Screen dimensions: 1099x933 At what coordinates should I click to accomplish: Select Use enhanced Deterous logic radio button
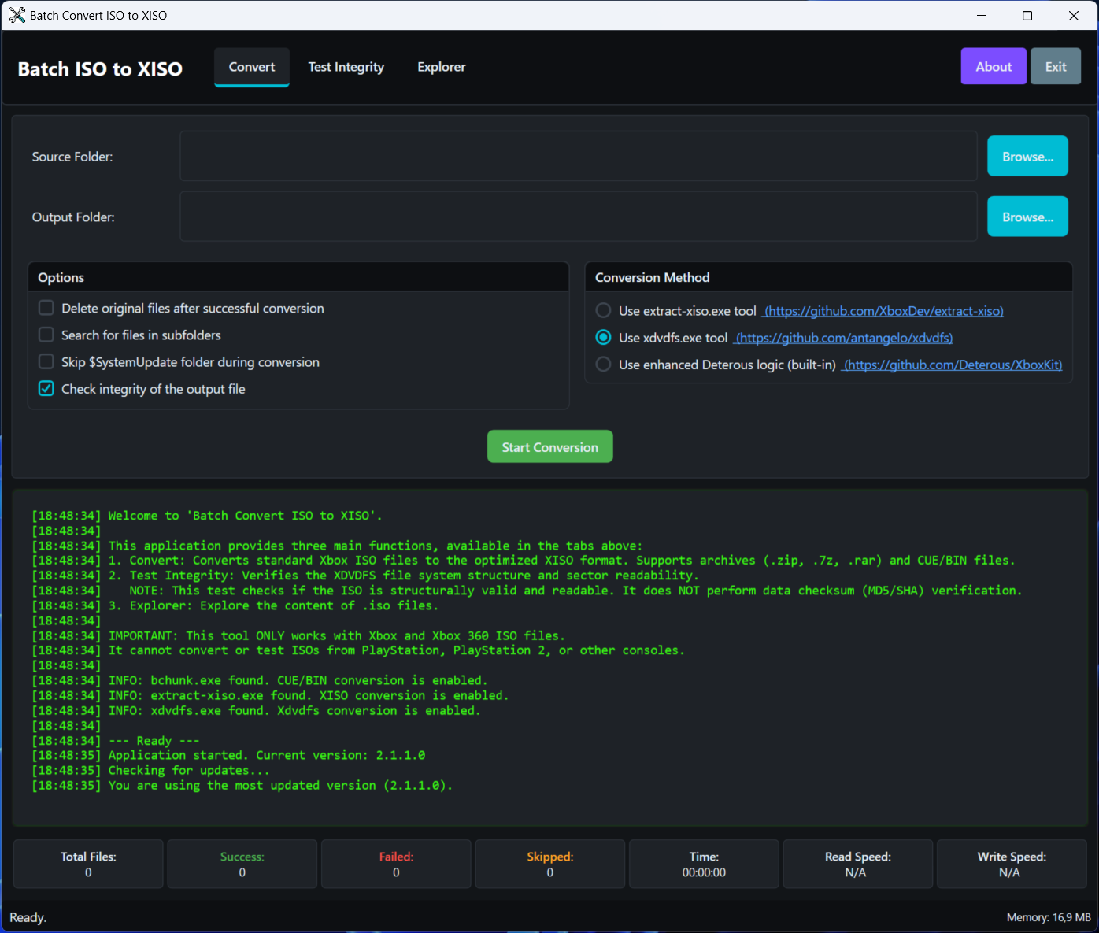(603, 364)
